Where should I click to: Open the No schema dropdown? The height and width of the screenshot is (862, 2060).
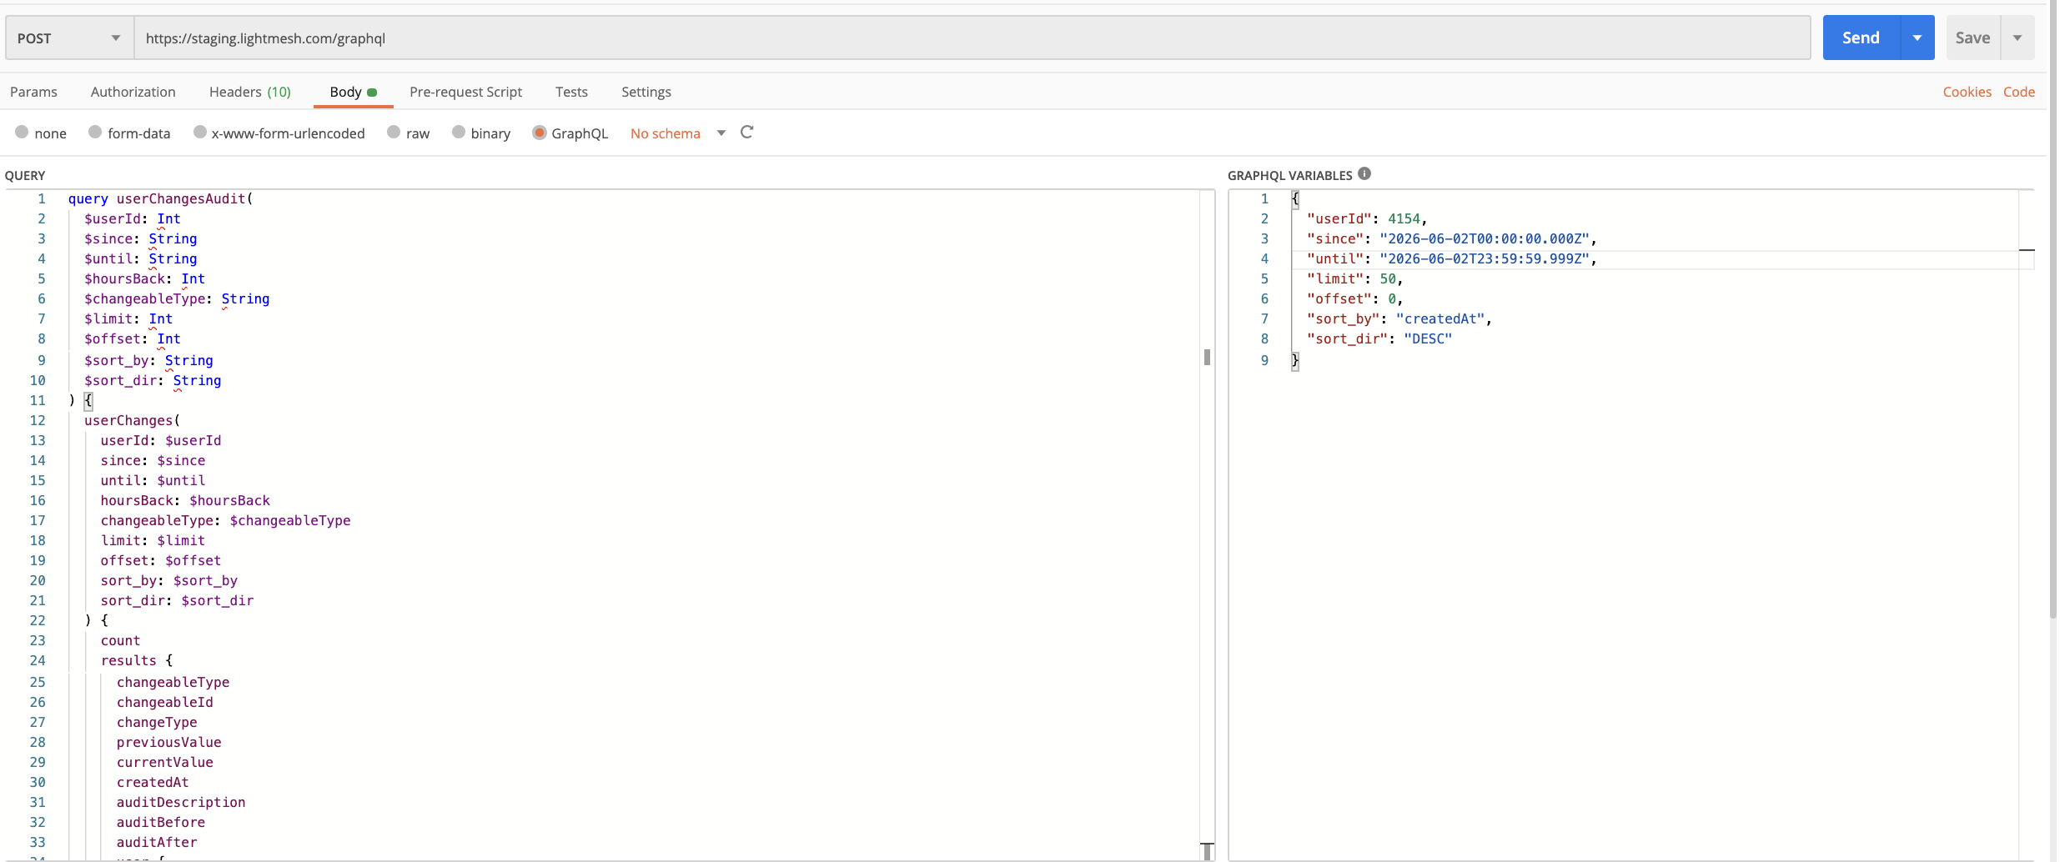[678, 133]
